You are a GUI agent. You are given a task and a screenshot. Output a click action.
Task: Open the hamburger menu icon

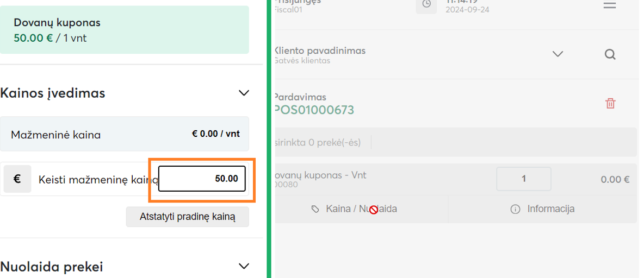pos(610,5)
